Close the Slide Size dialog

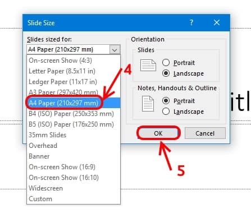point(217,23)
